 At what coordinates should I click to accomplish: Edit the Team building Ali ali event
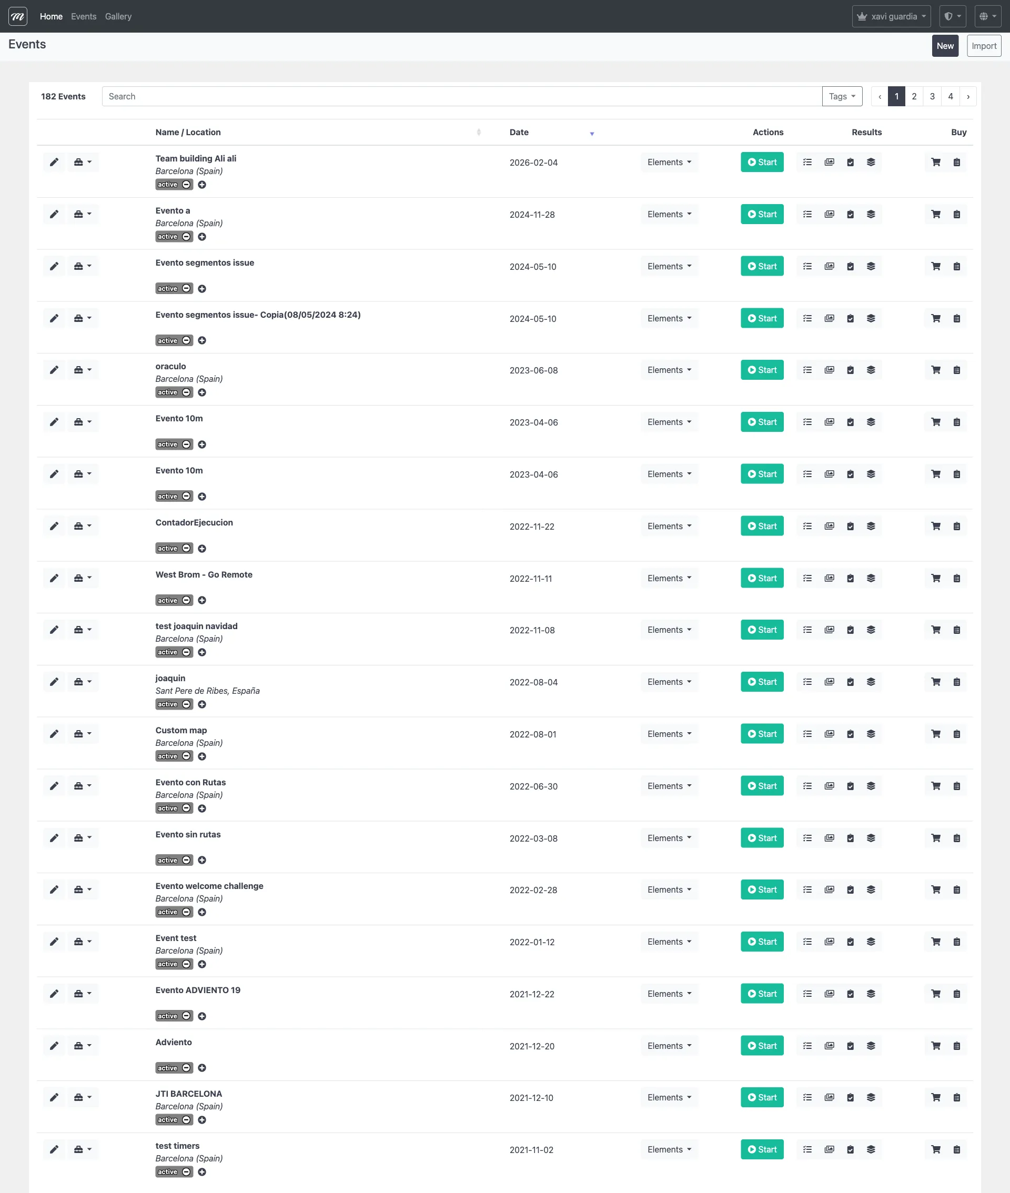(x=54, y=162)
